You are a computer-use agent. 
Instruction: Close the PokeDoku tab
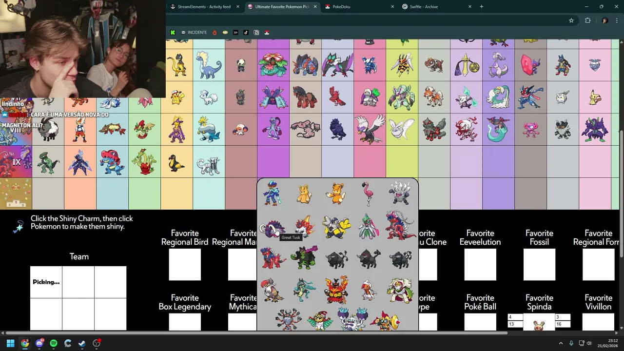pyautogui.click(x=392, y=7)
